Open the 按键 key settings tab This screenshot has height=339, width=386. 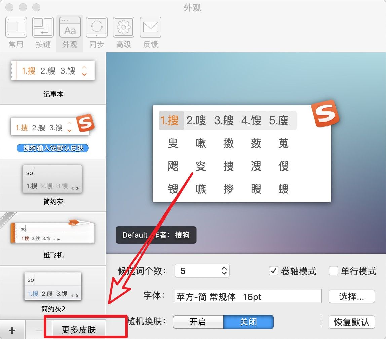pos(43,32)
